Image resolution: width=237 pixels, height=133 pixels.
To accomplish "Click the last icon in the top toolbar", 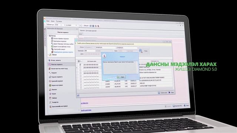I will pyautogui.click(x=98, y=26).
